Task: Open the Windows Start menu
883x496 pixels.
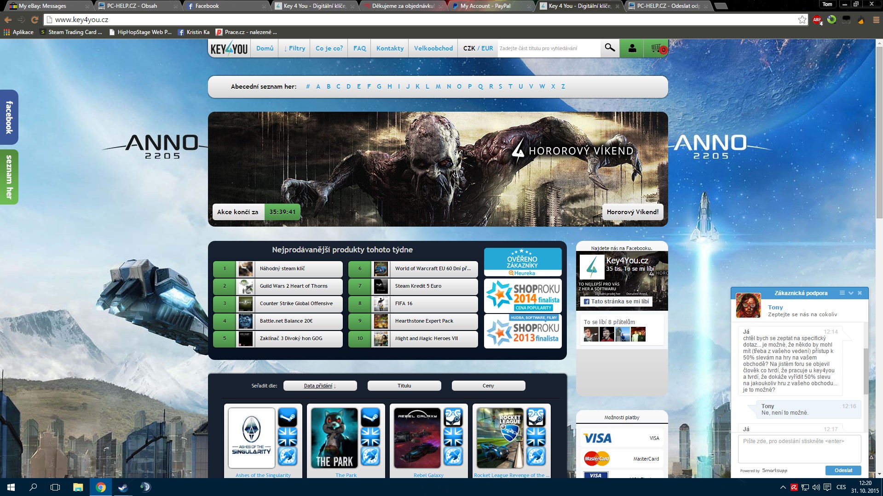Action: tap(11, 487)
